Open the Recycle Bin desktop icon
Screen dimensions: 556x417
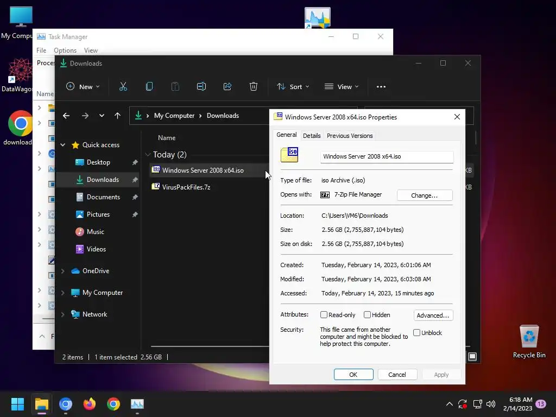pos(529,341)
